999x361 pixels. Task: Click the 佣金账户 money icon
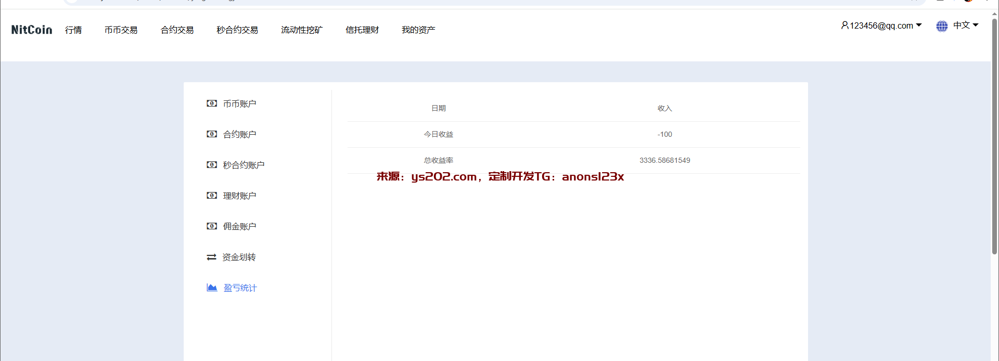212,226
